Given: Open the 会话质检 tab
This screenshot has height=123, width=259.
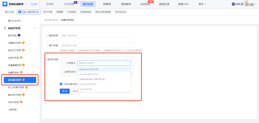Looking at the screenshot, I should point(145,4).
